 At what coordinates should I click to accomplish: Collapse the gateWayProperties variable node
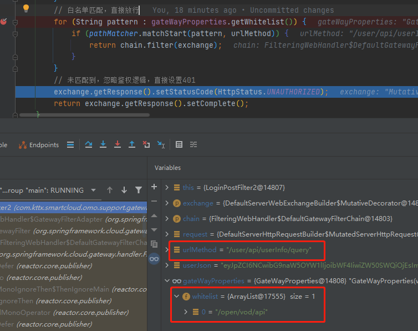168,281
